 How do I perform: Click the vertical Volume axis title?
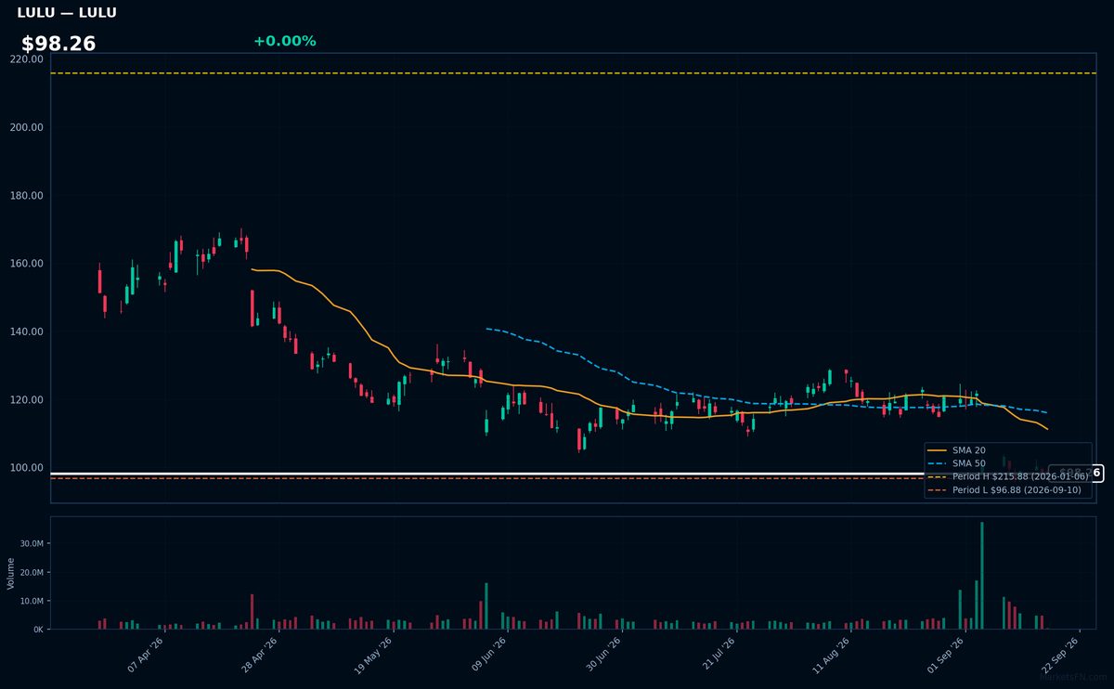(x=11, y=573)
